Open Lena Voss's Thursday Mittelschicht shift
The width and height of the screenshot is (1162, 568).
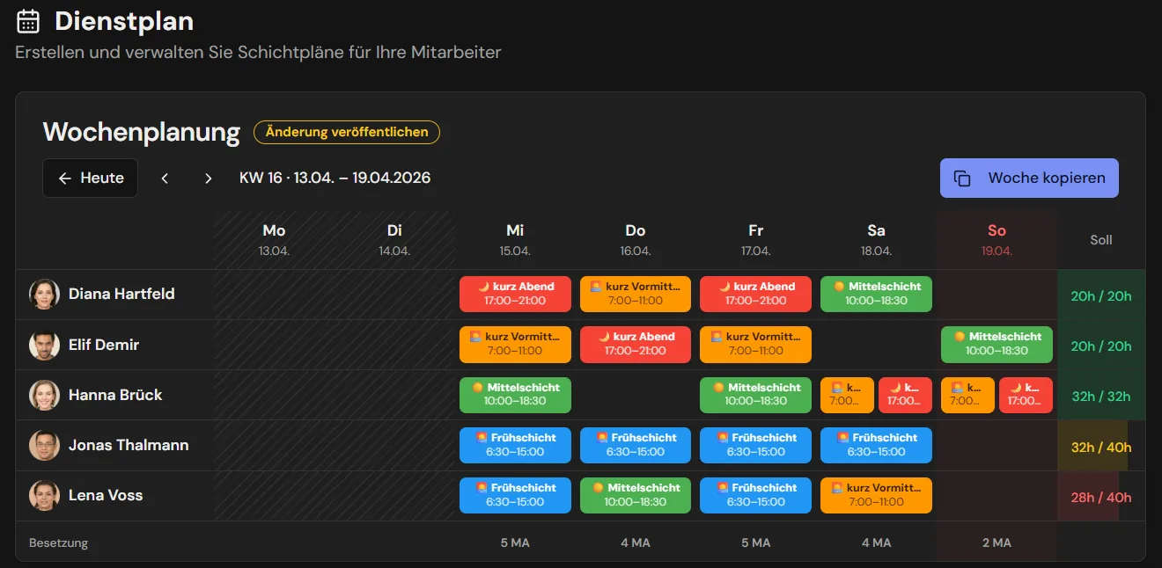click(x=636, y=495)
